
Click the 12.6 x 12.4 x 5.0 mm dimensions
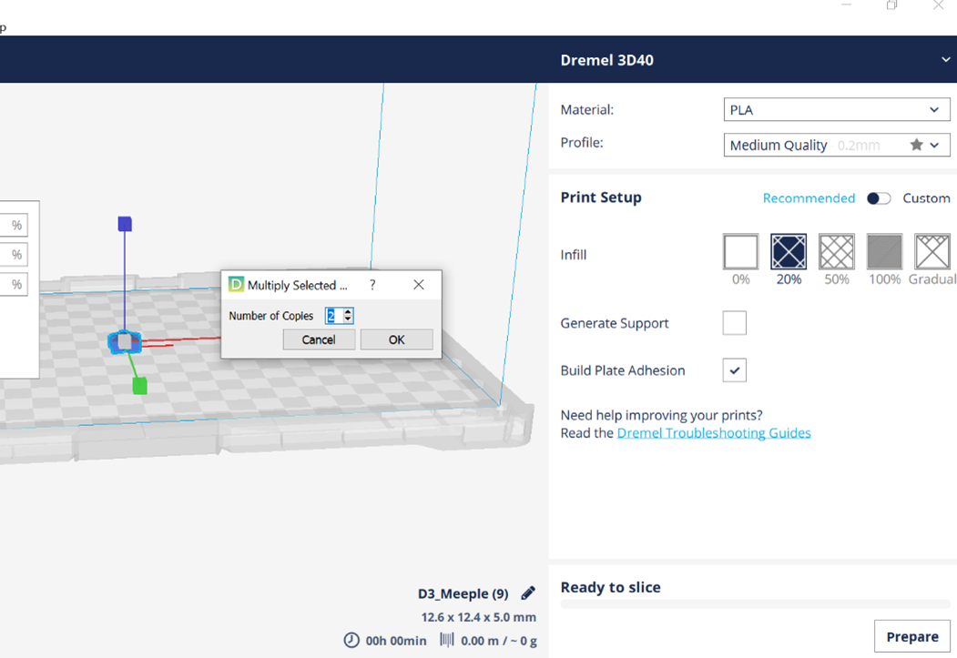pos(479,617)
